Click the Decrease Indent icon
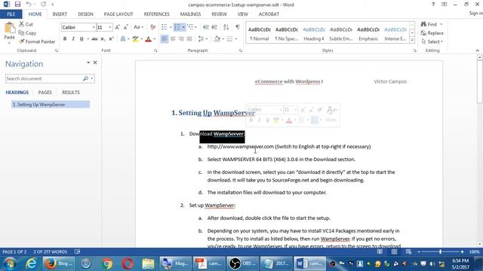 (206, 27)
